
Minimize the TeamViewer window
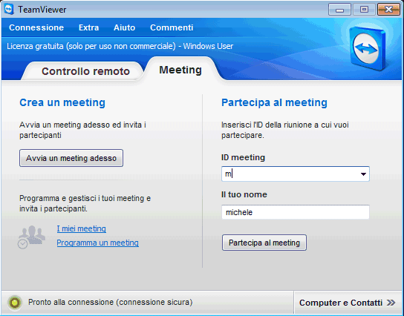click(339, 10)
